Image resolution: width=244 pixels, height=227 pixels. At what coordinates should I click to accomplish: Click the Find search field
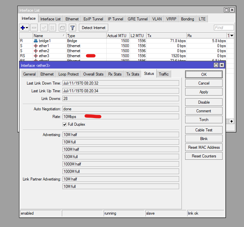[x=224, y=28]
